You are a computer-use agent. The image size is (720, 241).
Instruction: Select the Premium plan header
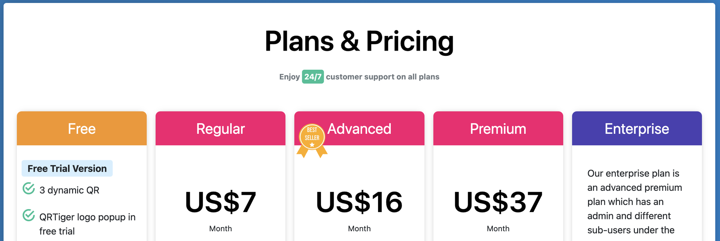[x=498, y=129]
